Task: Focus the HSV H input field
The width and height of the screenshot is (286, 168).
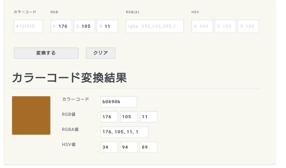Action: [x=202, y=26]
